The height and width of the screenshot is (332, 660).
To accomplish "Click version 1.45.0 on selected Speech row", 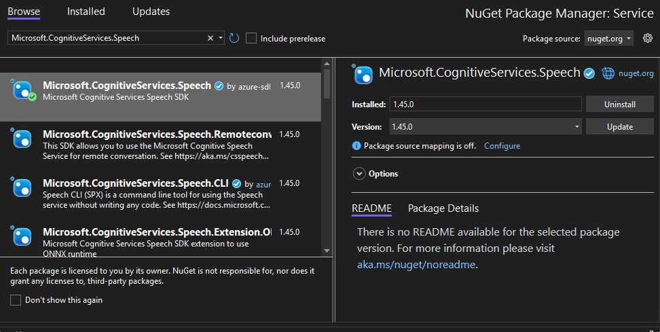I will 289,86.
